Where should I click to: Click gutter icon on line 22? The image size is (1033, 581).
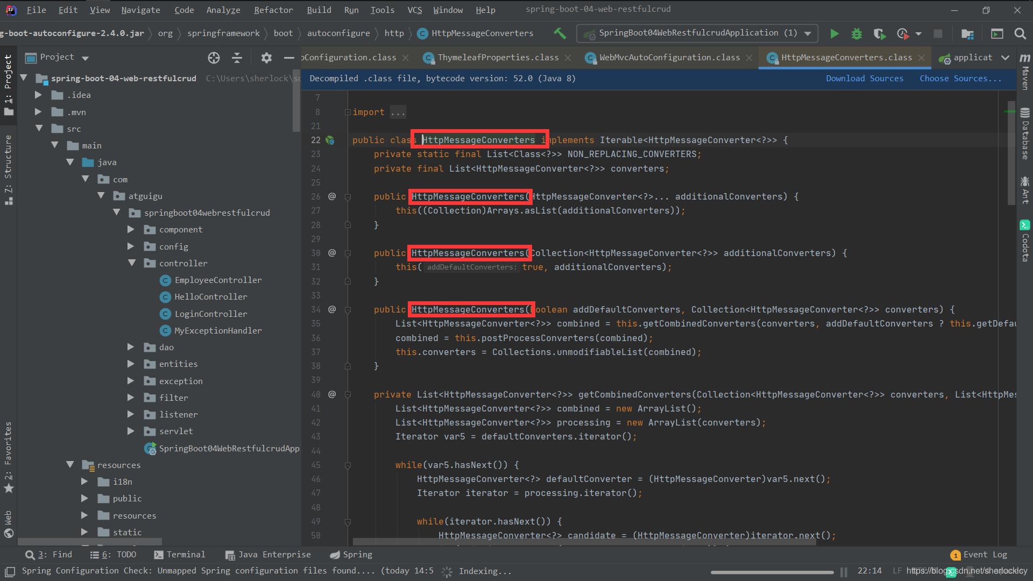[330, 140]
